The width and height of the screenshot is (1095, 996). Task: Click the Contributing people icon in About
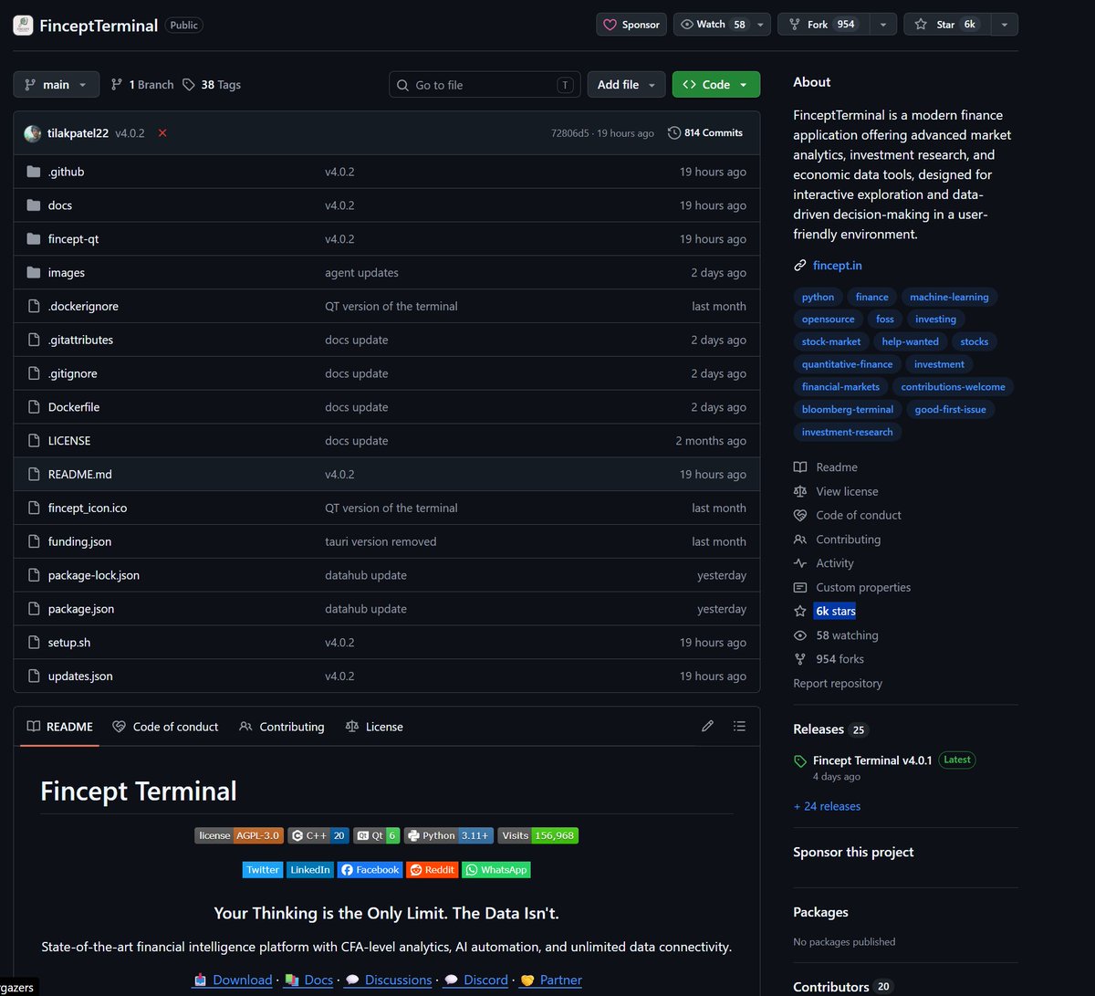pos(800,540)
